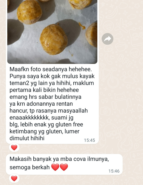Open the heart reaction under the photo message
The image size is (143, 185).
14,148
